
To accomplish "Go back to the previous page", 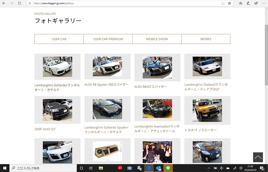I will [x=4, y=3].
